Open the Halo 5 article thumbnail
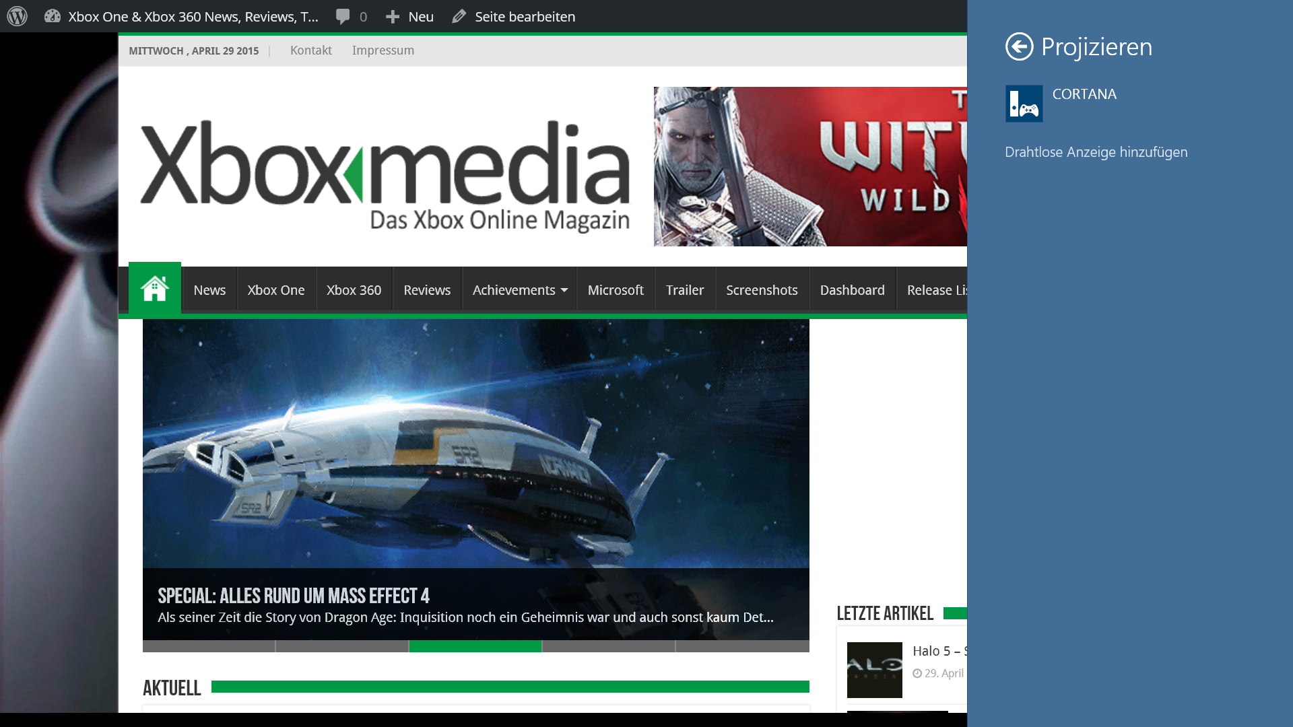The image size is (1293, 727). tap(875, 670)
